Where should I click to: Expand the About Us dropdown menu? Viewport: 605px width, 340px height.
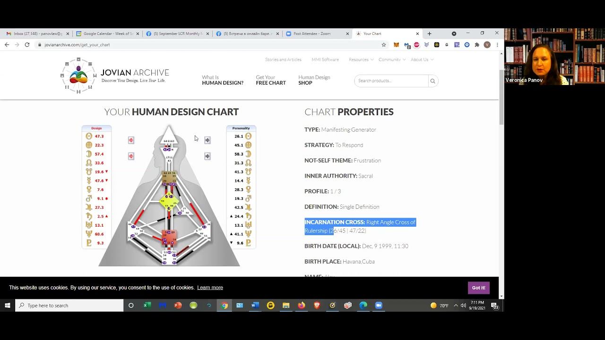click(422, 59)
